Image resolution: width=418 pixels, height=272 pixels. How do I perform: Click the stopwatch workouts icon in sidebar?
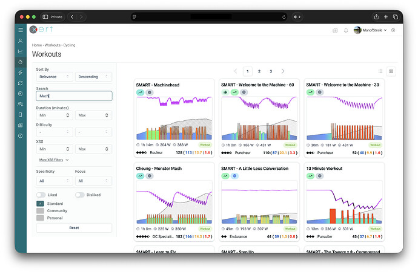[21, 62]
